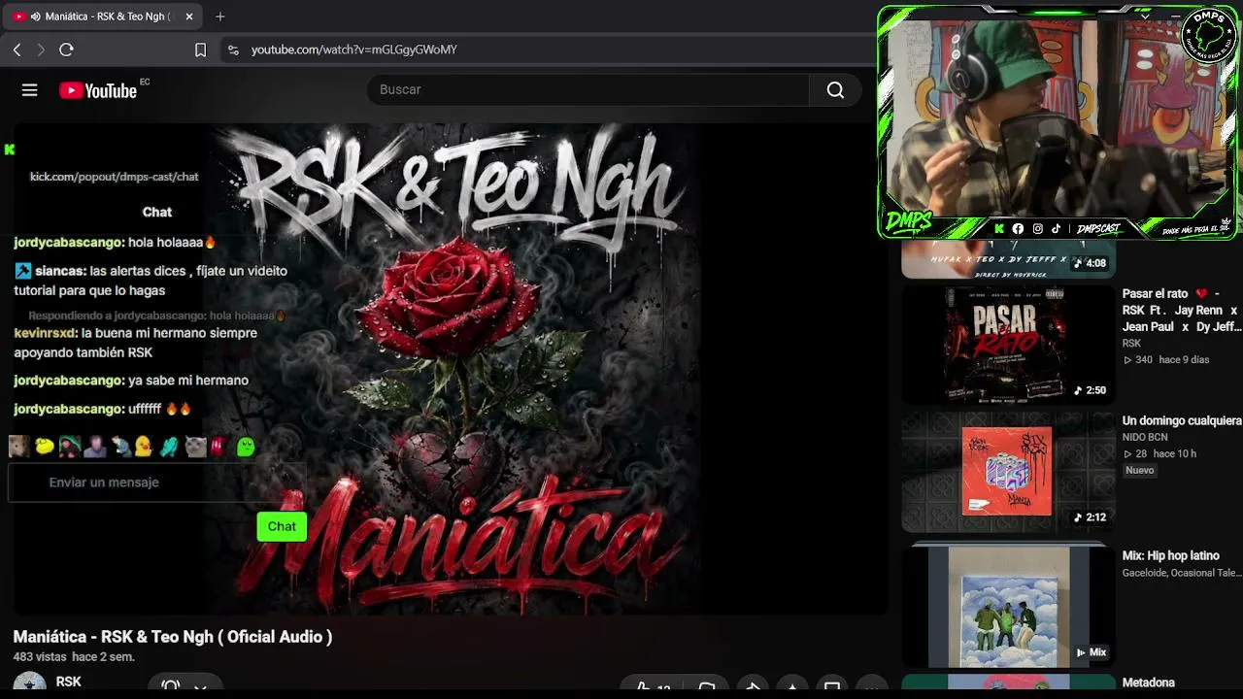Viewport: 1243px width, 699px height.
Task: Pick the teal hands emote
Action: (170, 446)
